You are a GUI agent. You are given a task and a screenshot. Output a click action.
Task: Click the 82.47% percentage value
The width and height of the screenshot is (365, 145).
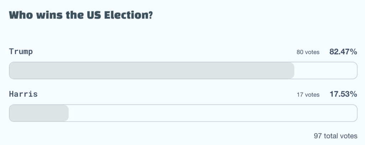tap(343, 52)
